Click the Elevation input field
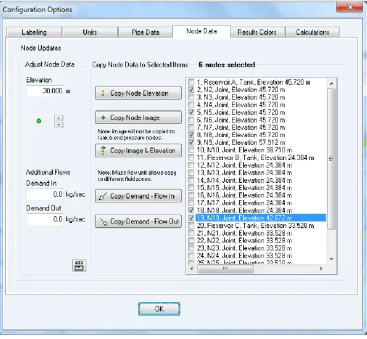This screenshot has height=339, width=367. coord(44,91)
